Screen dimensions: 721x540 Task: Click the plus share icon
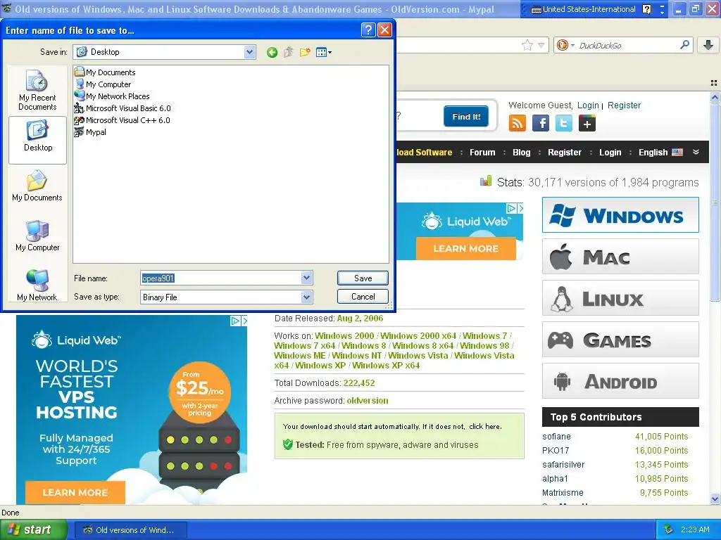tap(587, 123)
